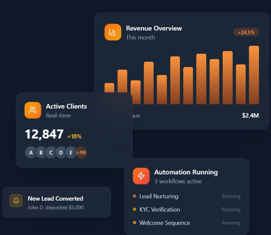Select client avatar D

click(61, 153)
